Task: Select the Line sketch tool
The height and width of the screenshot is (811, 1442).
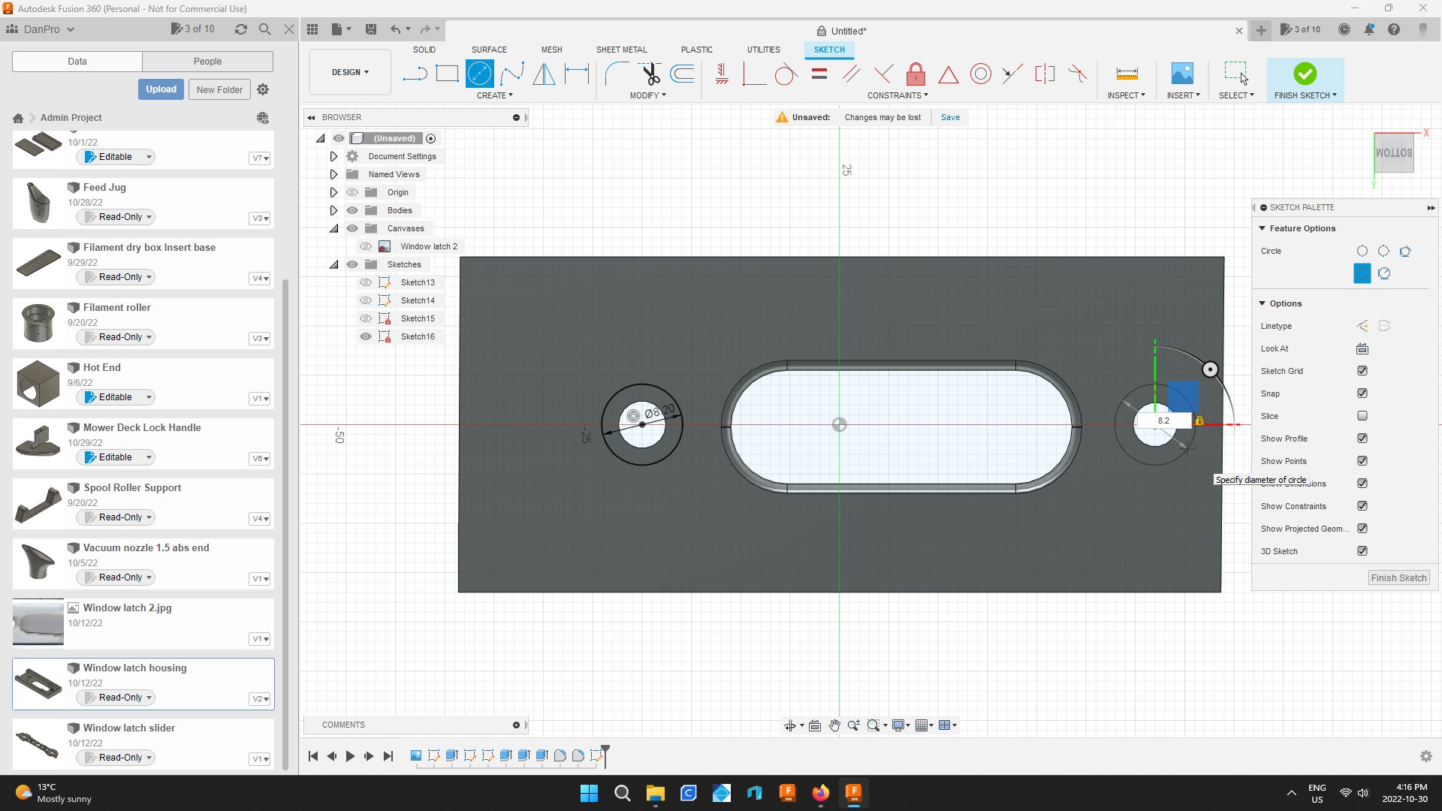Action: [x=414, y=74]
